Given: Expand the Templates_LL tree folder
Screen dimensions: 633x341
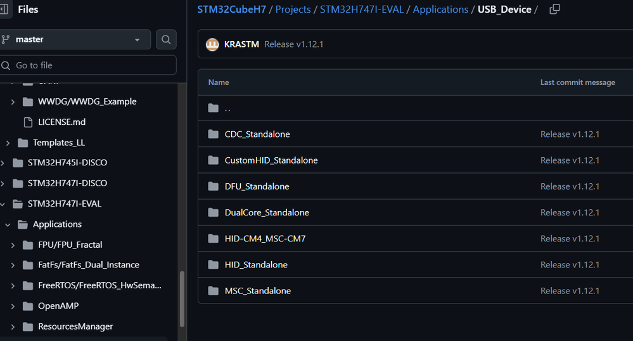Looking at the screenshot, I should [x=8, y=143].
